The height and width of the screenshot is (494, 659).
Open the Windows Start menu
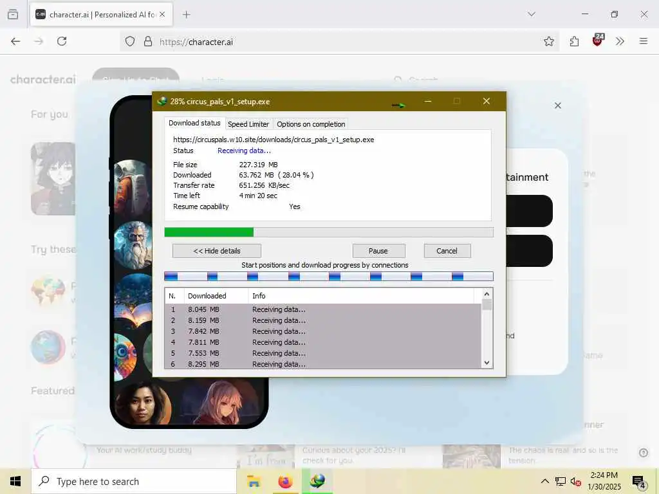15,481
